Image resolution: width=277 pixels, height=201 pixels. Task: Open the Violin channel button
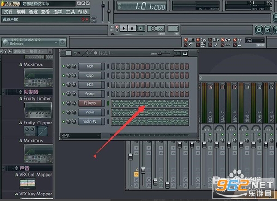(90, 112)
